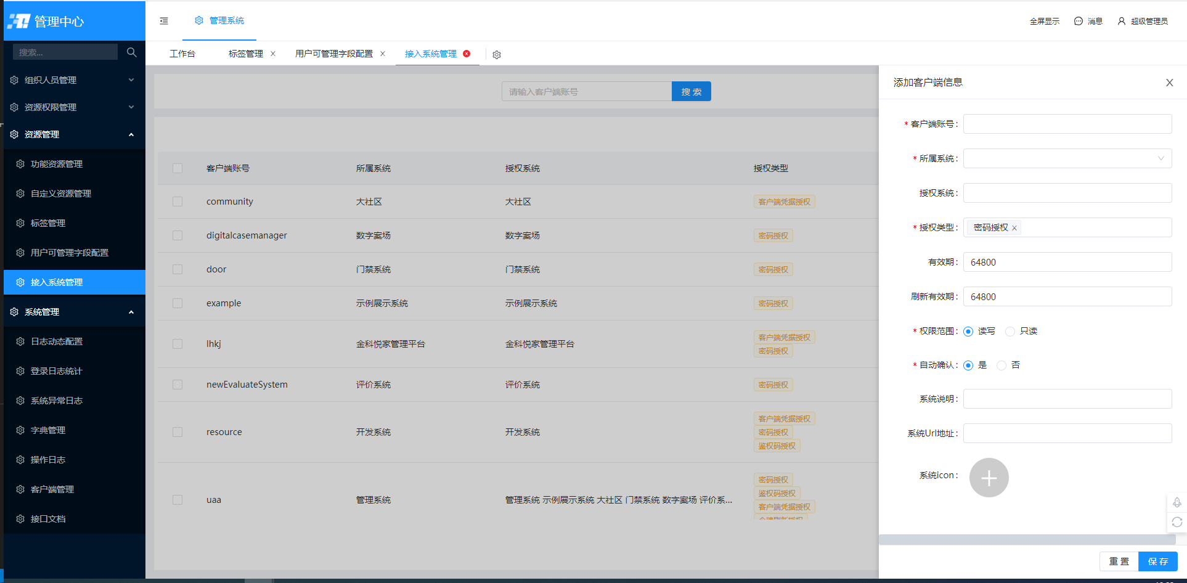Collapse the 系统管理 menu

click(75, 312)
